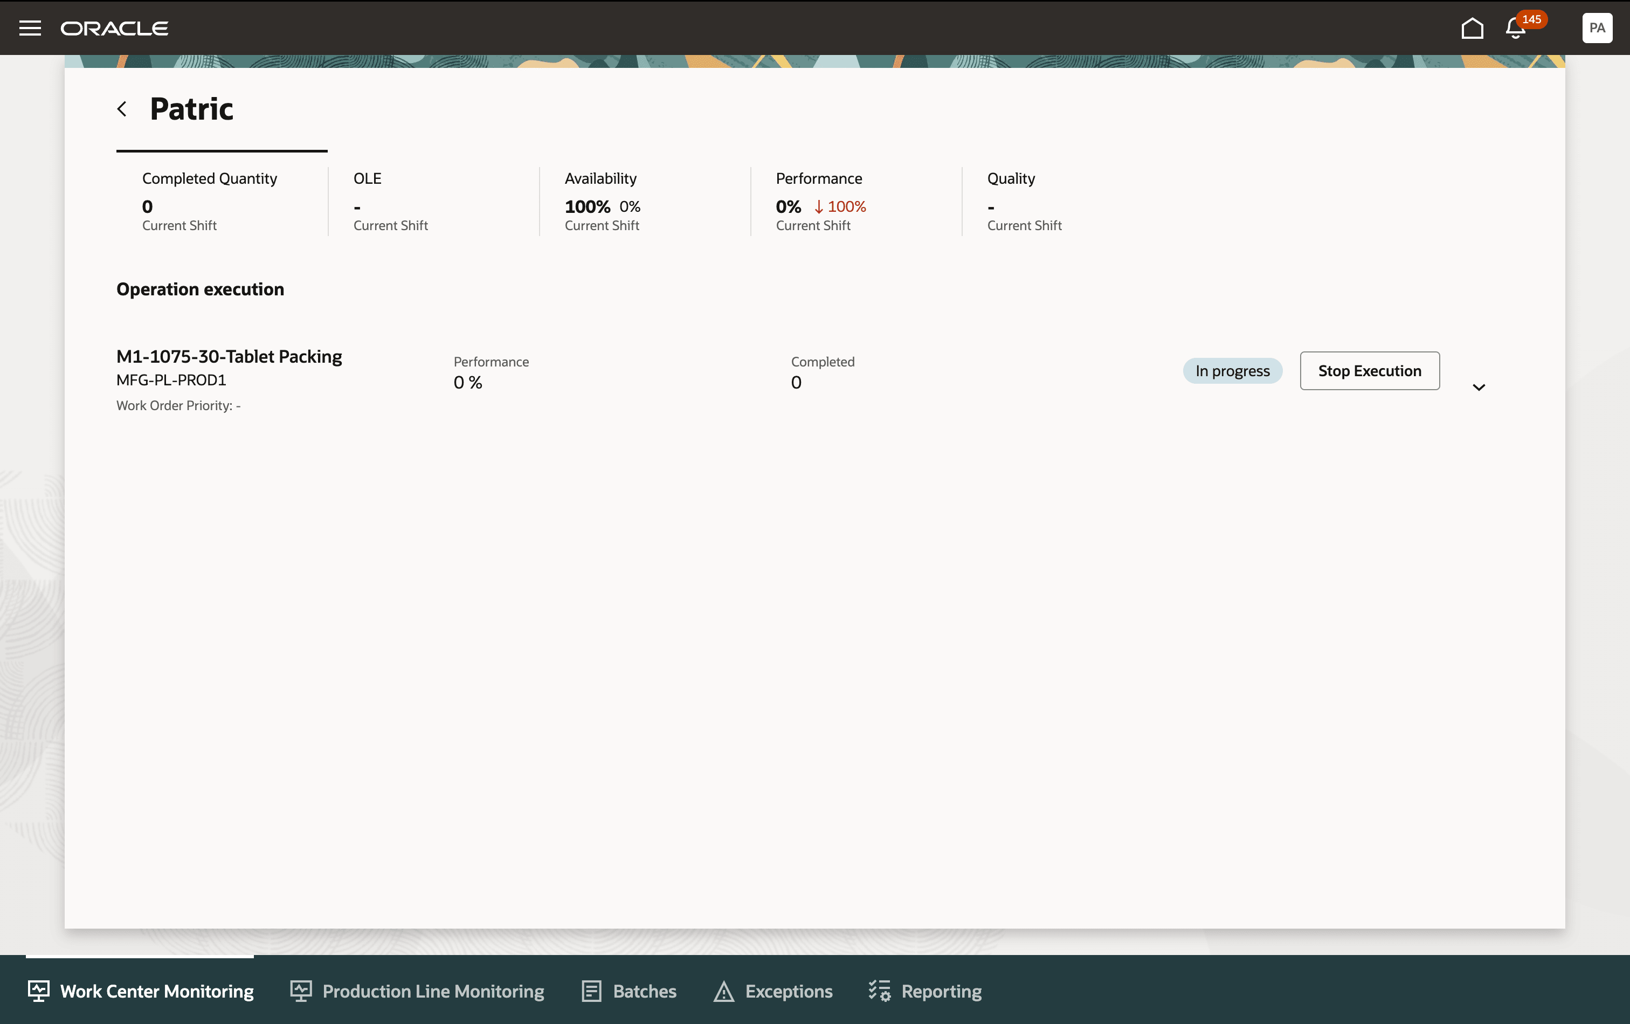The image size is (1630, 1024).
Task: Click the Oracle logo
Action: [x=114, y=29]
